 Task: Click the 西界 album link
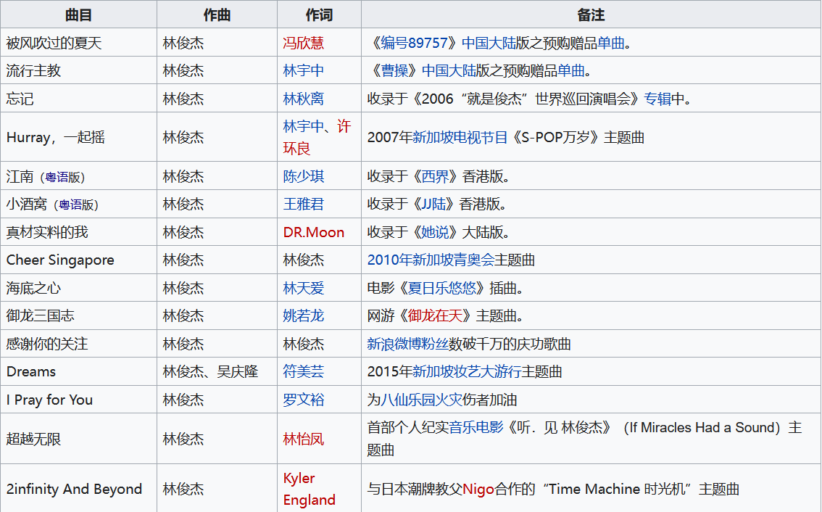pyautogui.click(x=435, y=176)
